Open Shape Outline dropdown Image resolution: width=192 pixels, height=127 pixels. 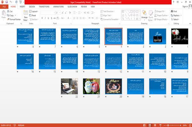click(x=161, y=16)
